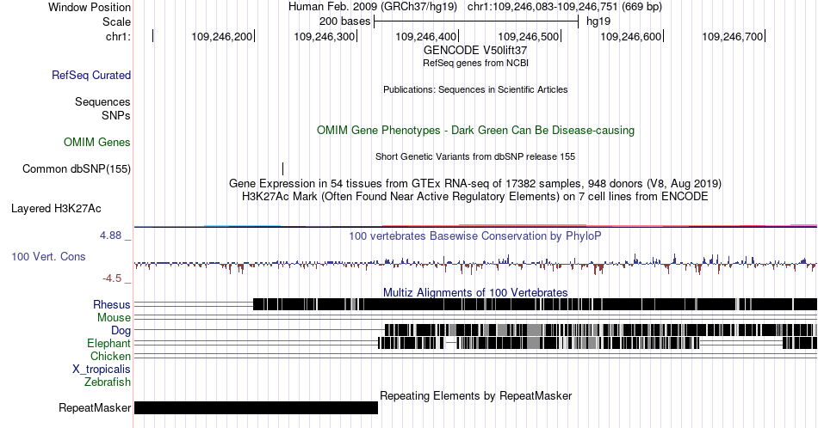Click the black RepeatMasker repeat element block
The height and width of the screenshot is (428, 818).
(x=256, y=407)
